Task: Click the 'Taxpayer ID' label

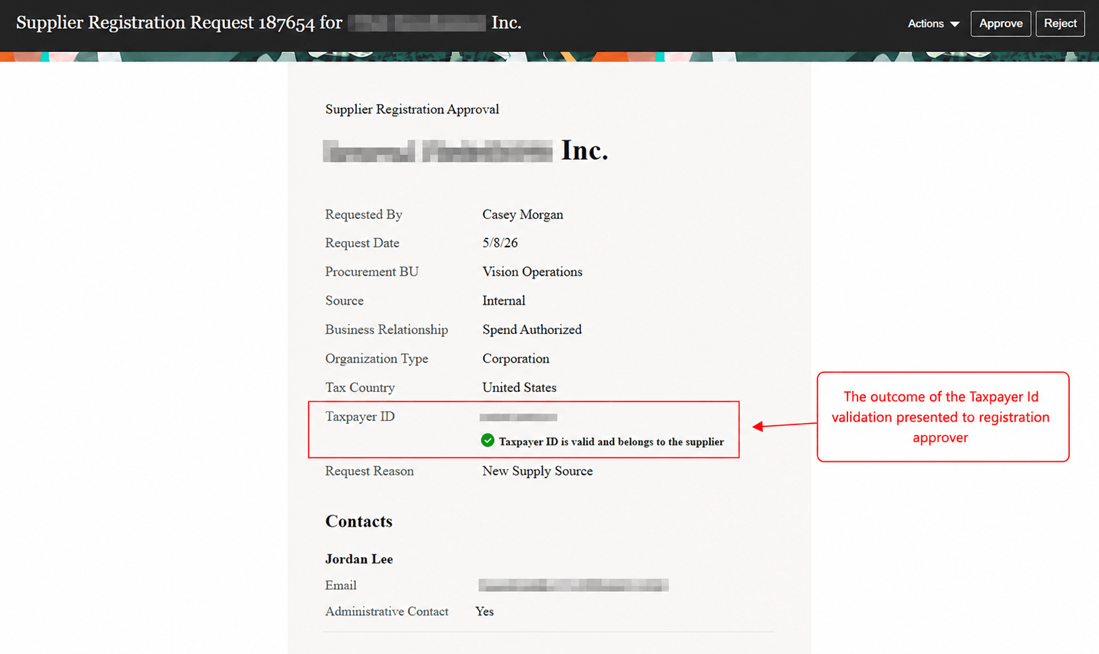Action: [x=360, y=417]
